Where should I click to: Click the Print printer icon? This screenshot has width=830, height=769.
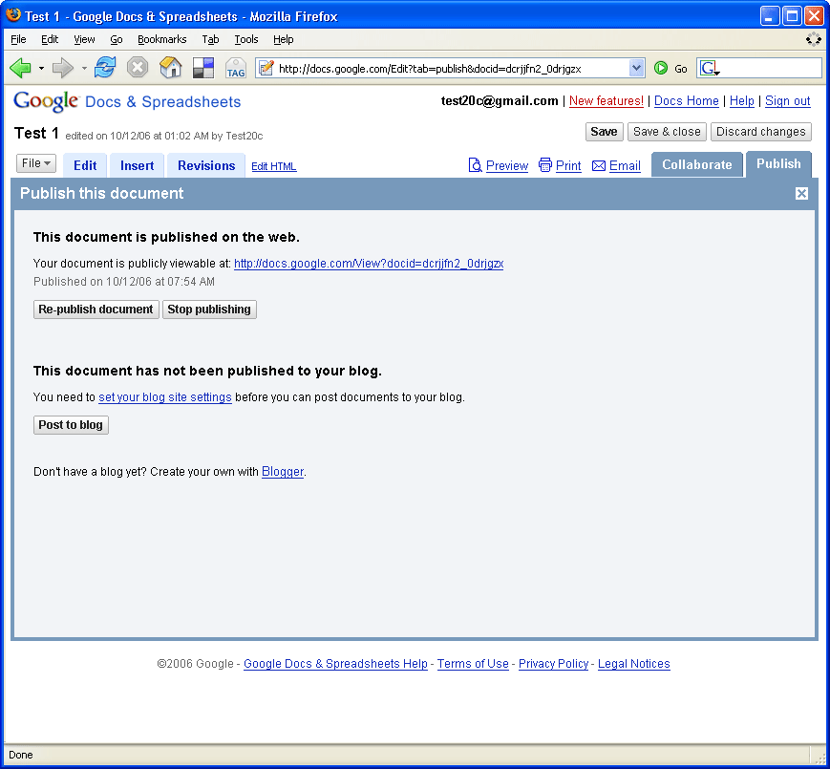click(545, 165)
